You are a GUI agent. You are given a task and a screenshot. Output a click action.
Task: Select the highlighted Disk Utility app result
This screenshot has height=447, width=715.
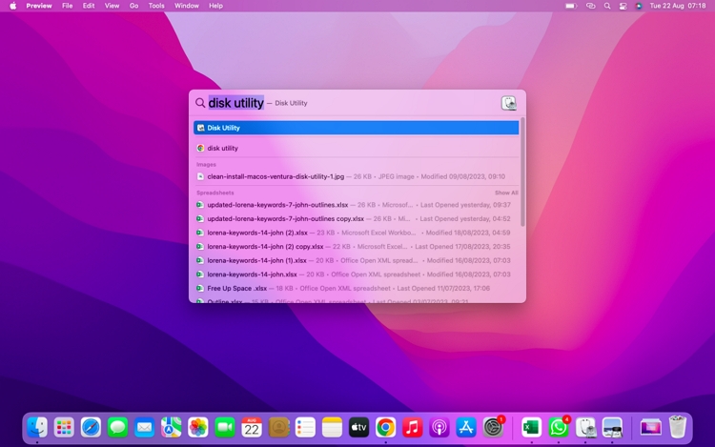point(357,128)
